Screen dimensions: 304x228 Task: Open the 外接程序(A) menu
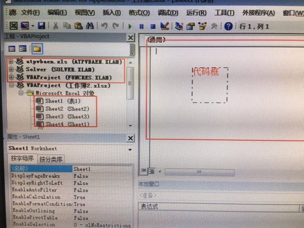click(258, 13)
